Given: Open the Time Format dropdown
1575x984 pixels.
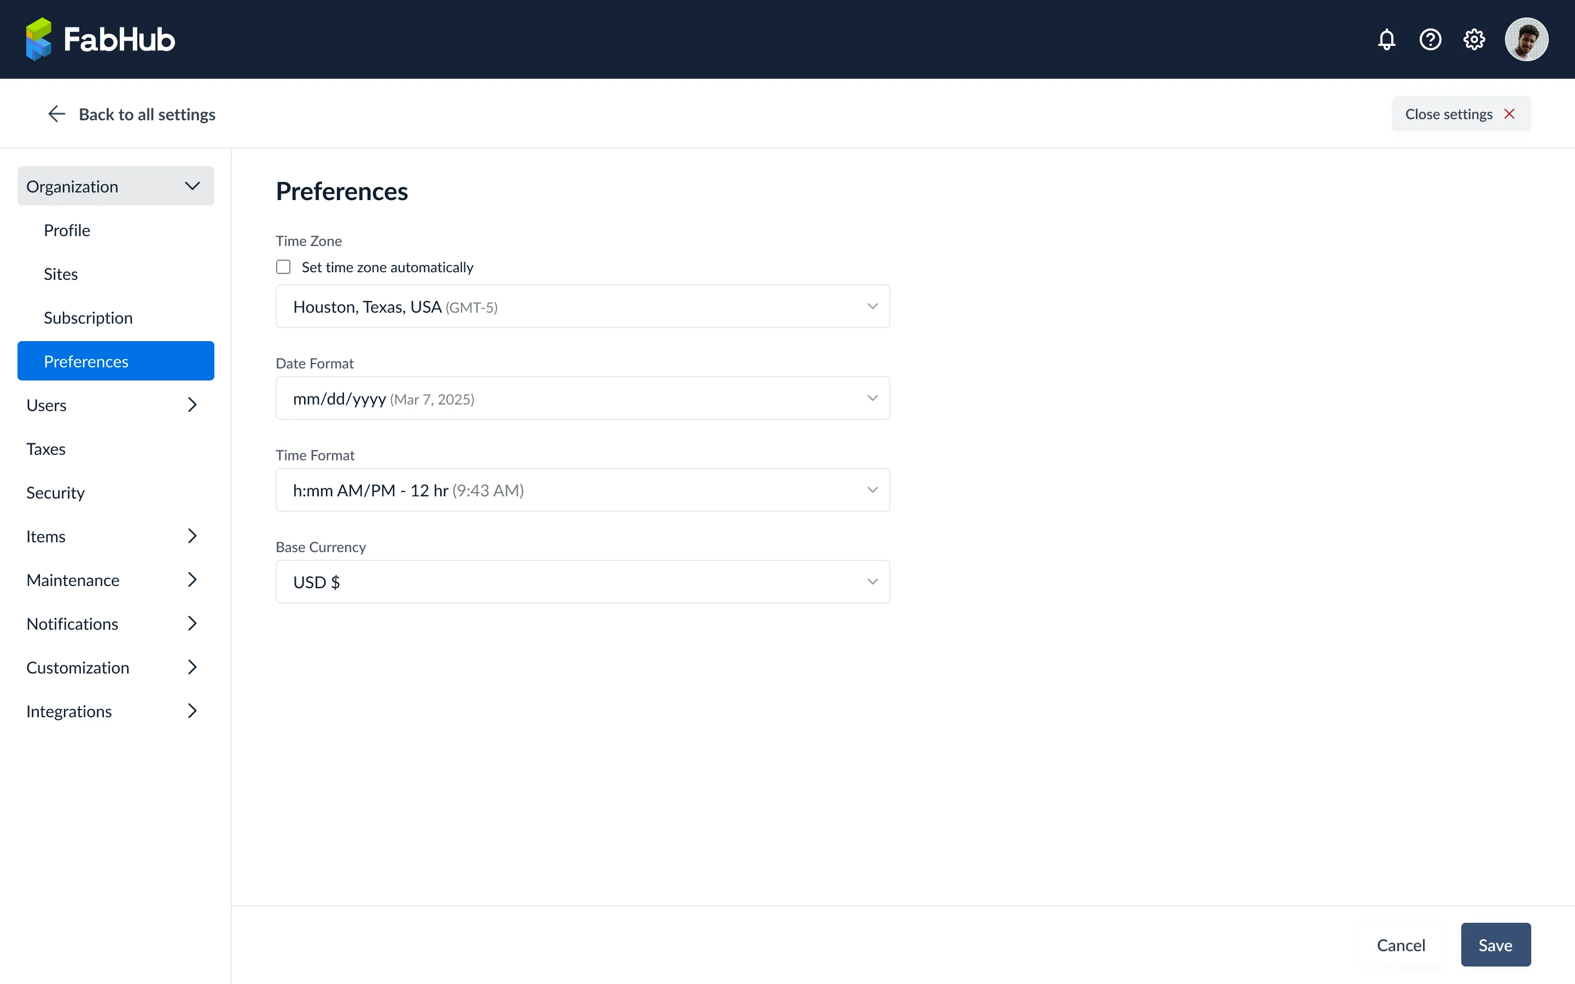Looking at the screenshot, I should [582, 489].
